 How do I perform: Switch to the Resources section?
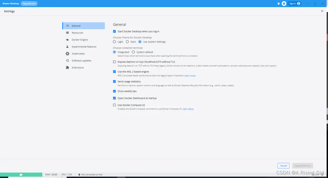(84, 33)
